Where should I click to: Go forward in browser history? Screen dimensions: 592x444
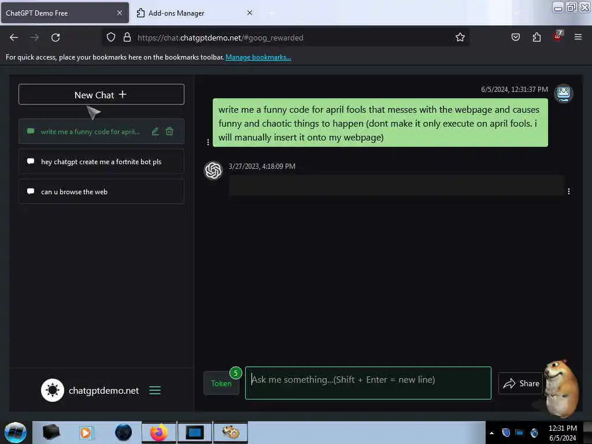pyautogui.click(x=35, y=38)
